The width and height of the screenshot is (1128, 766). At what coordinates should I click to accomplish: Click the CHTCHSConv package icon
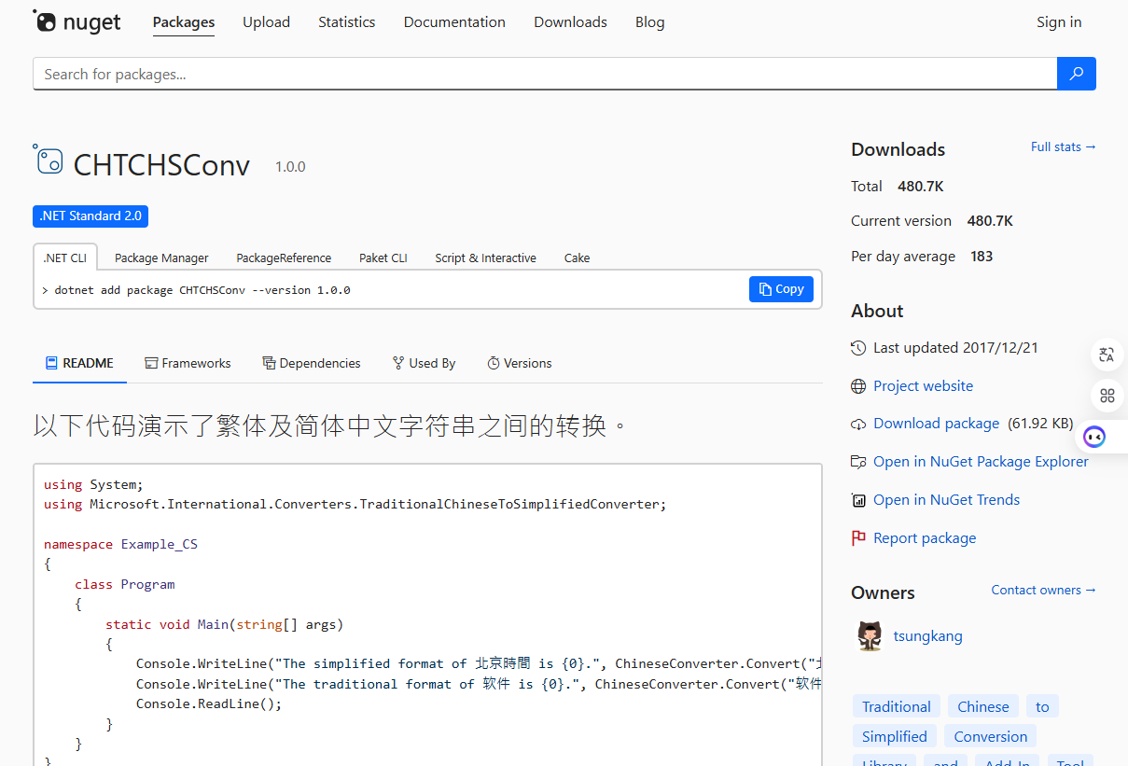point(48,160)
